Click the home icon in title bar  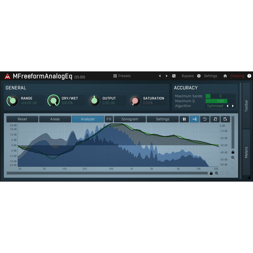tap(225, 76)
